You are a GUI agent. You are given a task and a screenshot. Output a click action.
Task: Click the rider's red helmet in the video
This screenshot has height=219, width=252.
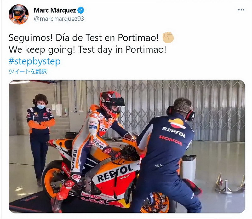(112, 103)
